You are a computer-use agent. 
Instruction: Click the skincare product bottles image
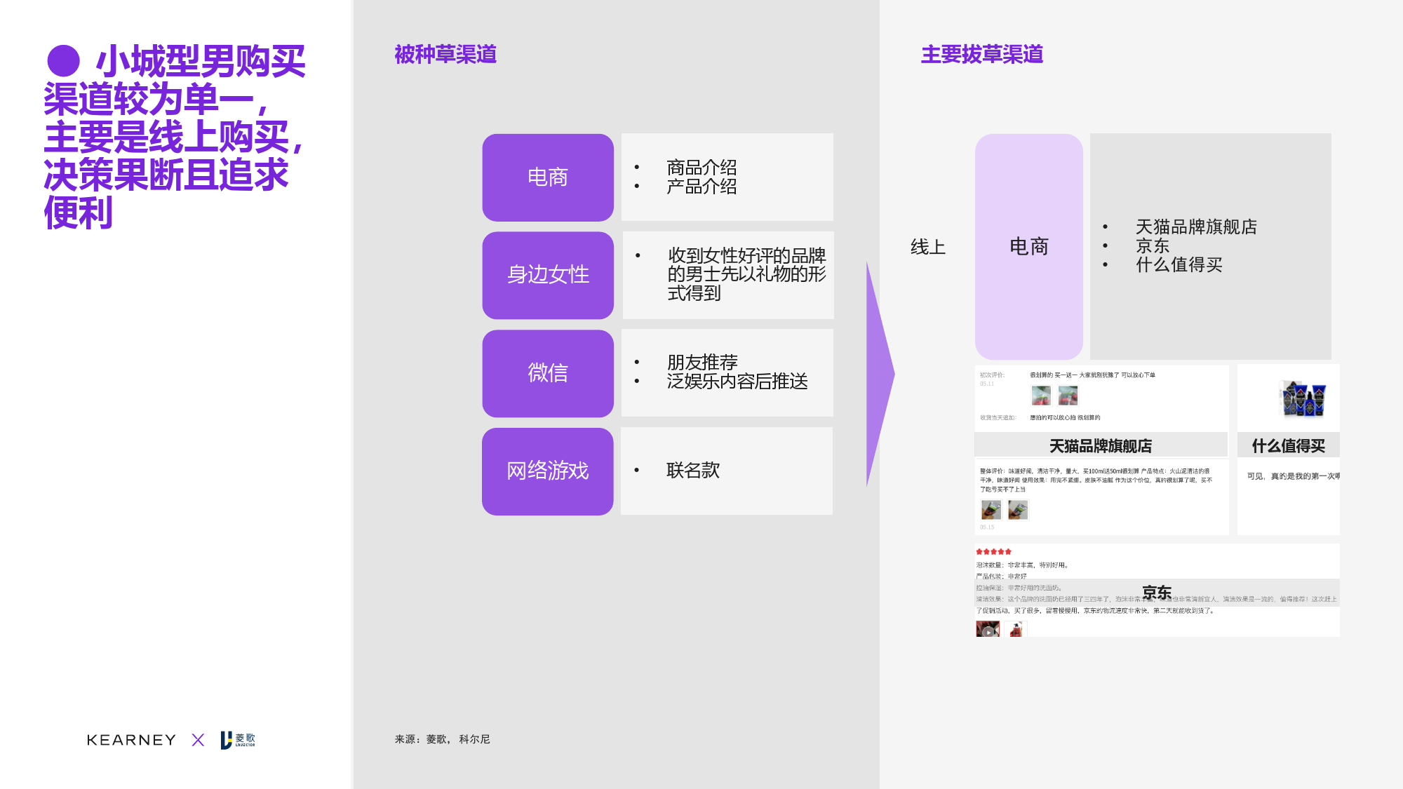point(1302,398)
